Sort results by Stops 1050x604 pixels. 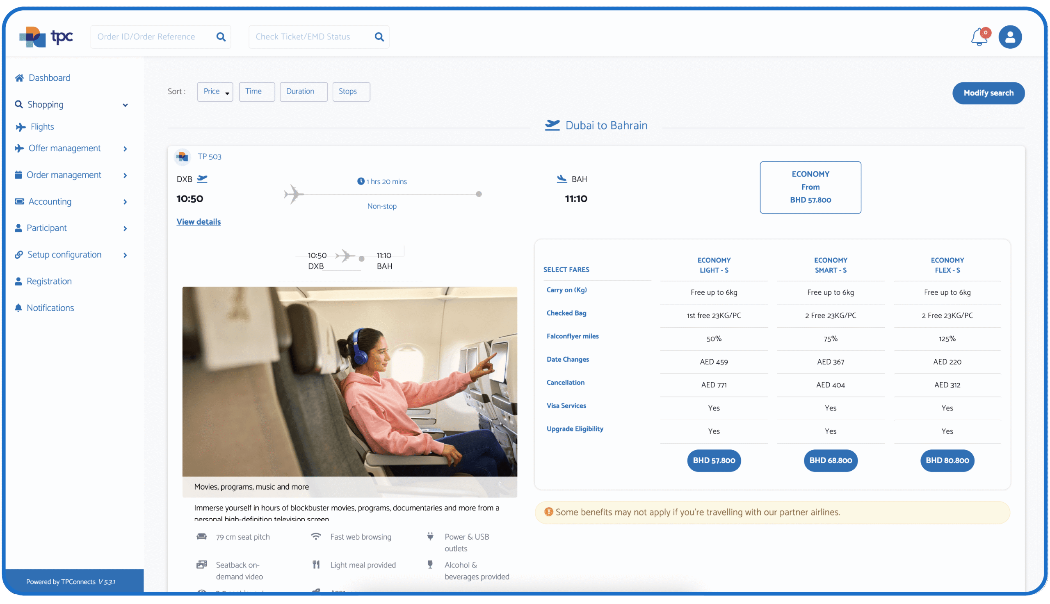(x=351, y=92)
